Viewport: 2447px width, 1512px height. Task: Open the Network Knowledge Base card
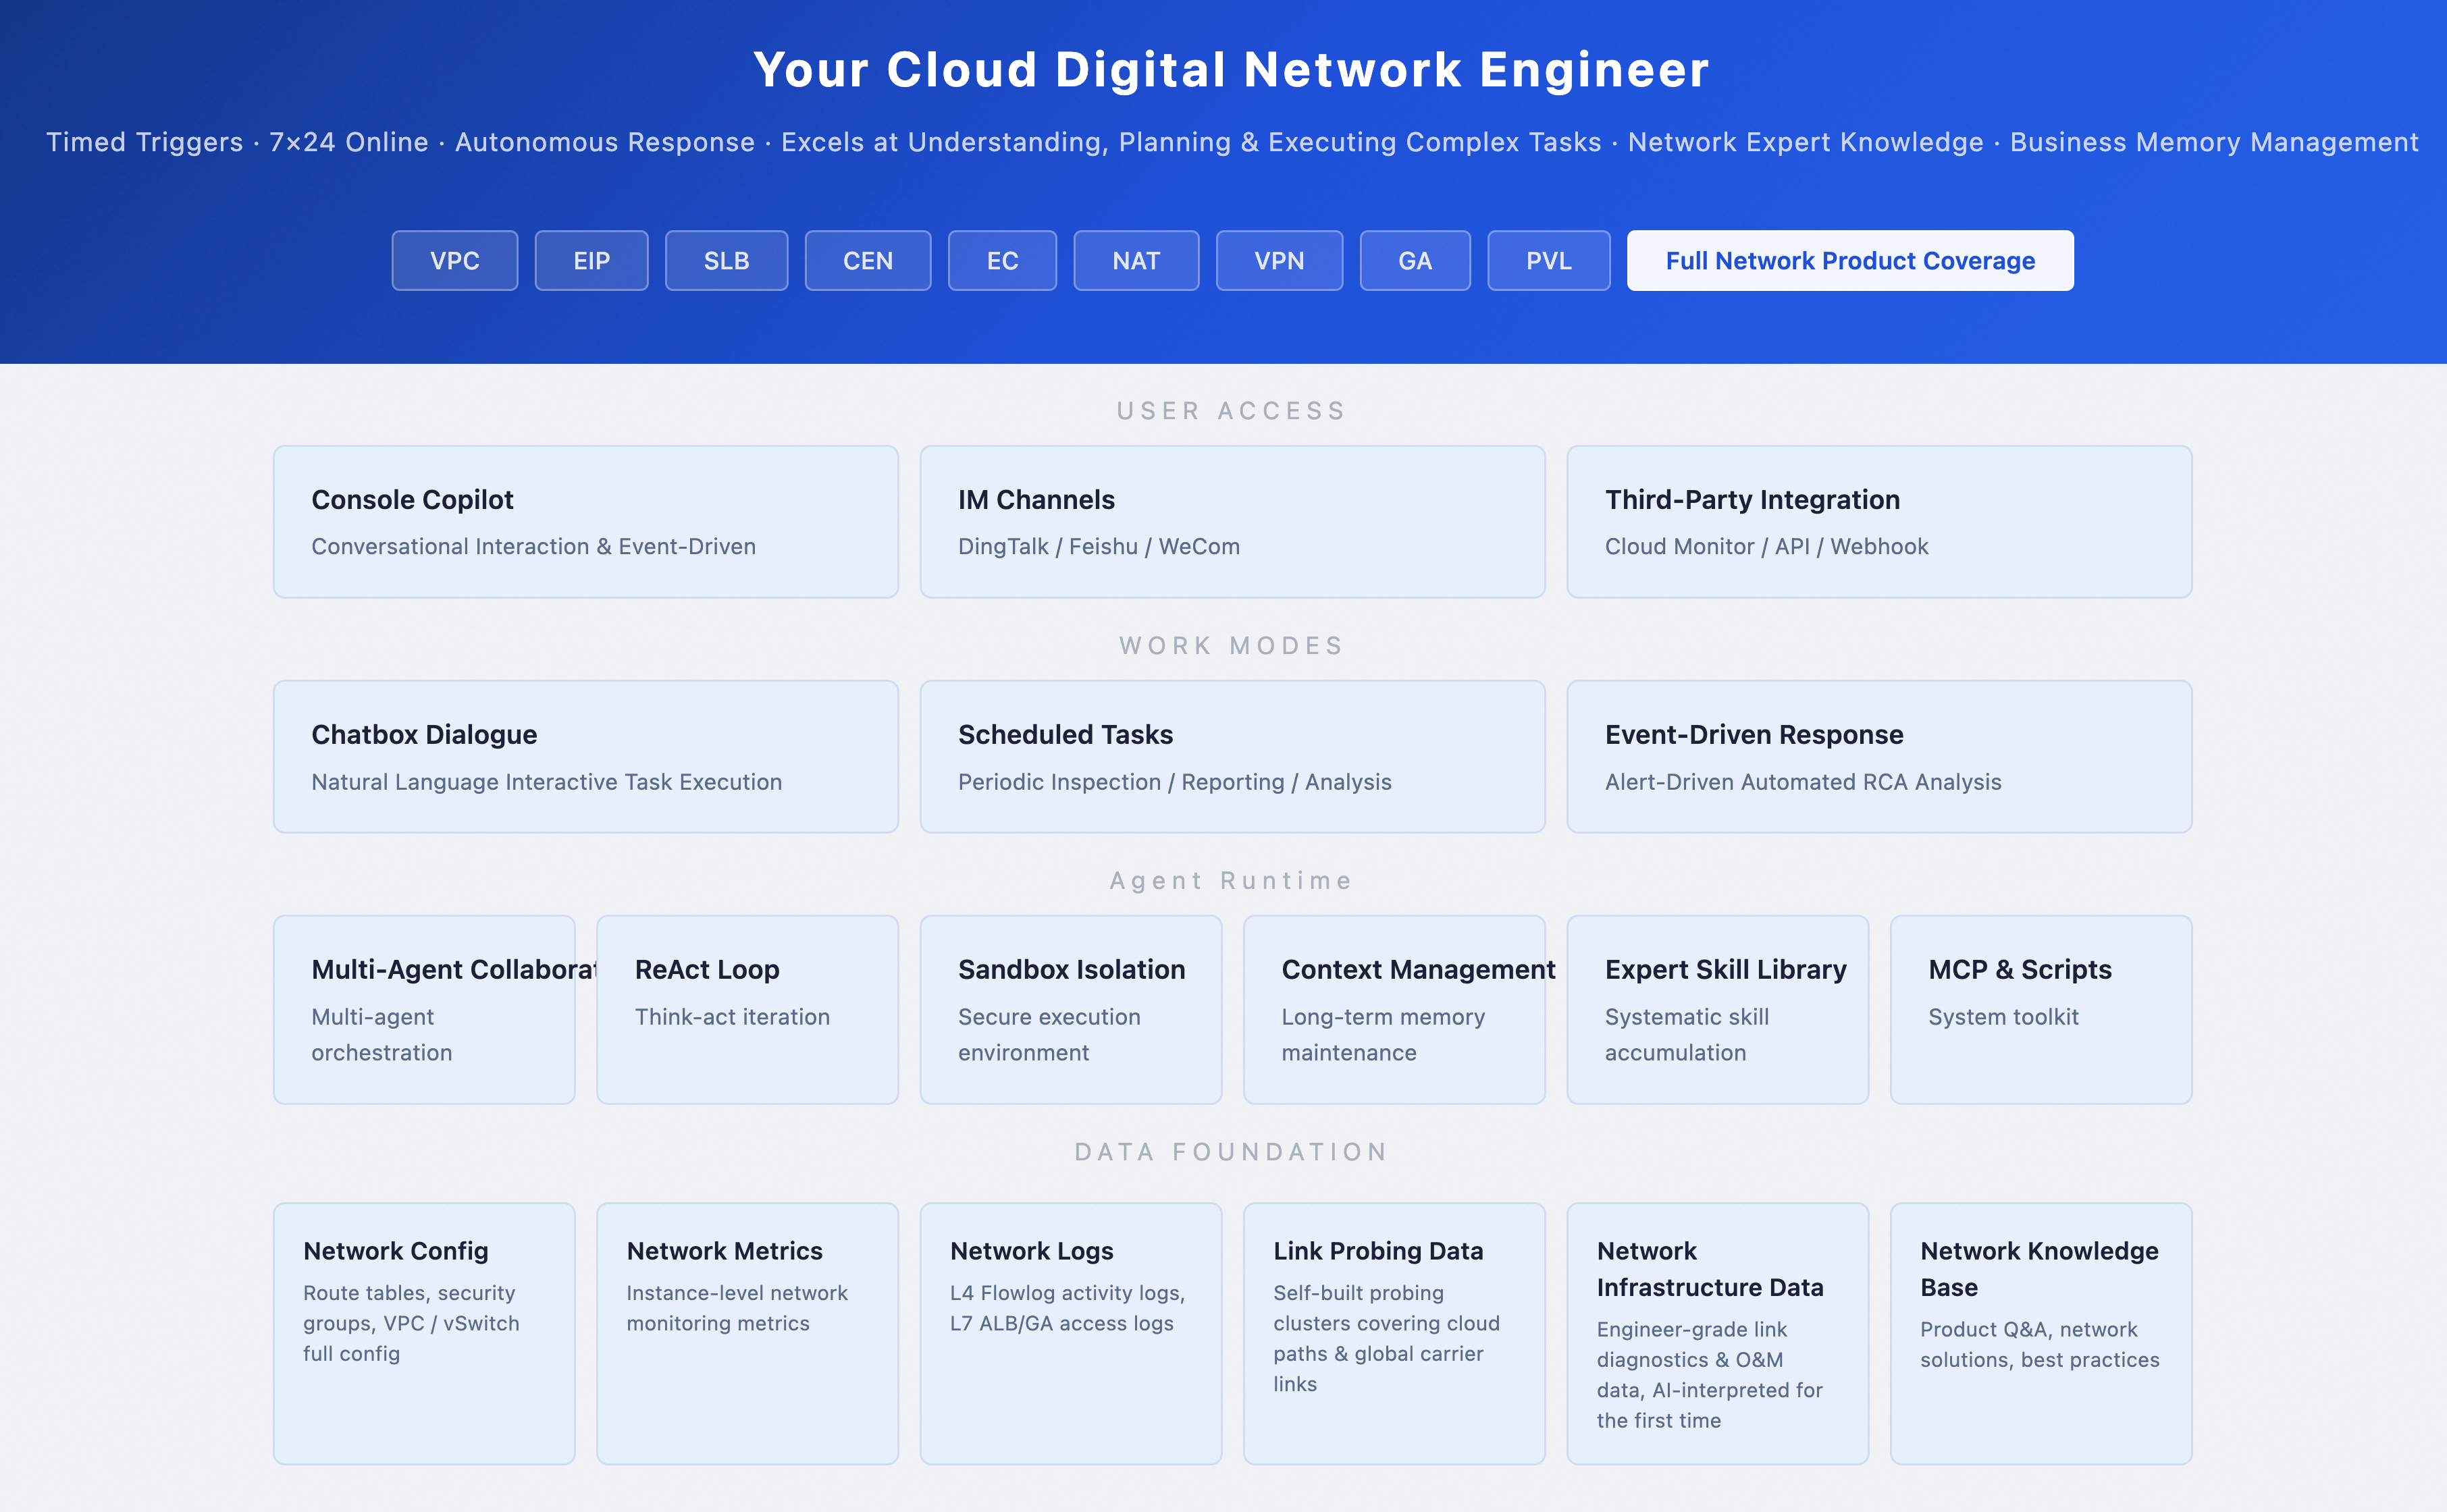2041,1334
